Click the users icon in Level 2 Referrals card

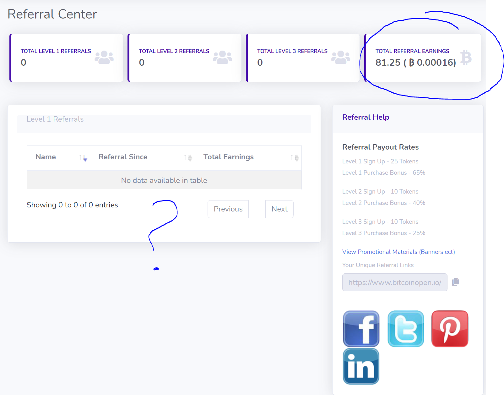[x=222, y=57]
